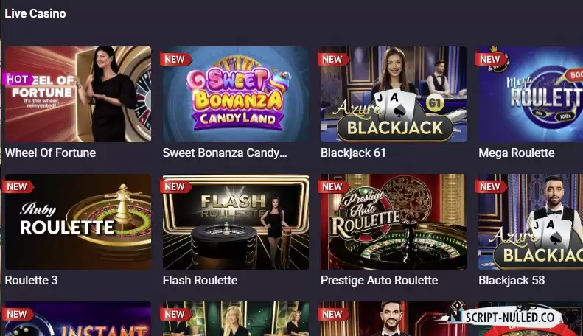Open the Wheel Of Fortune game thumbnail

(78, 94)
